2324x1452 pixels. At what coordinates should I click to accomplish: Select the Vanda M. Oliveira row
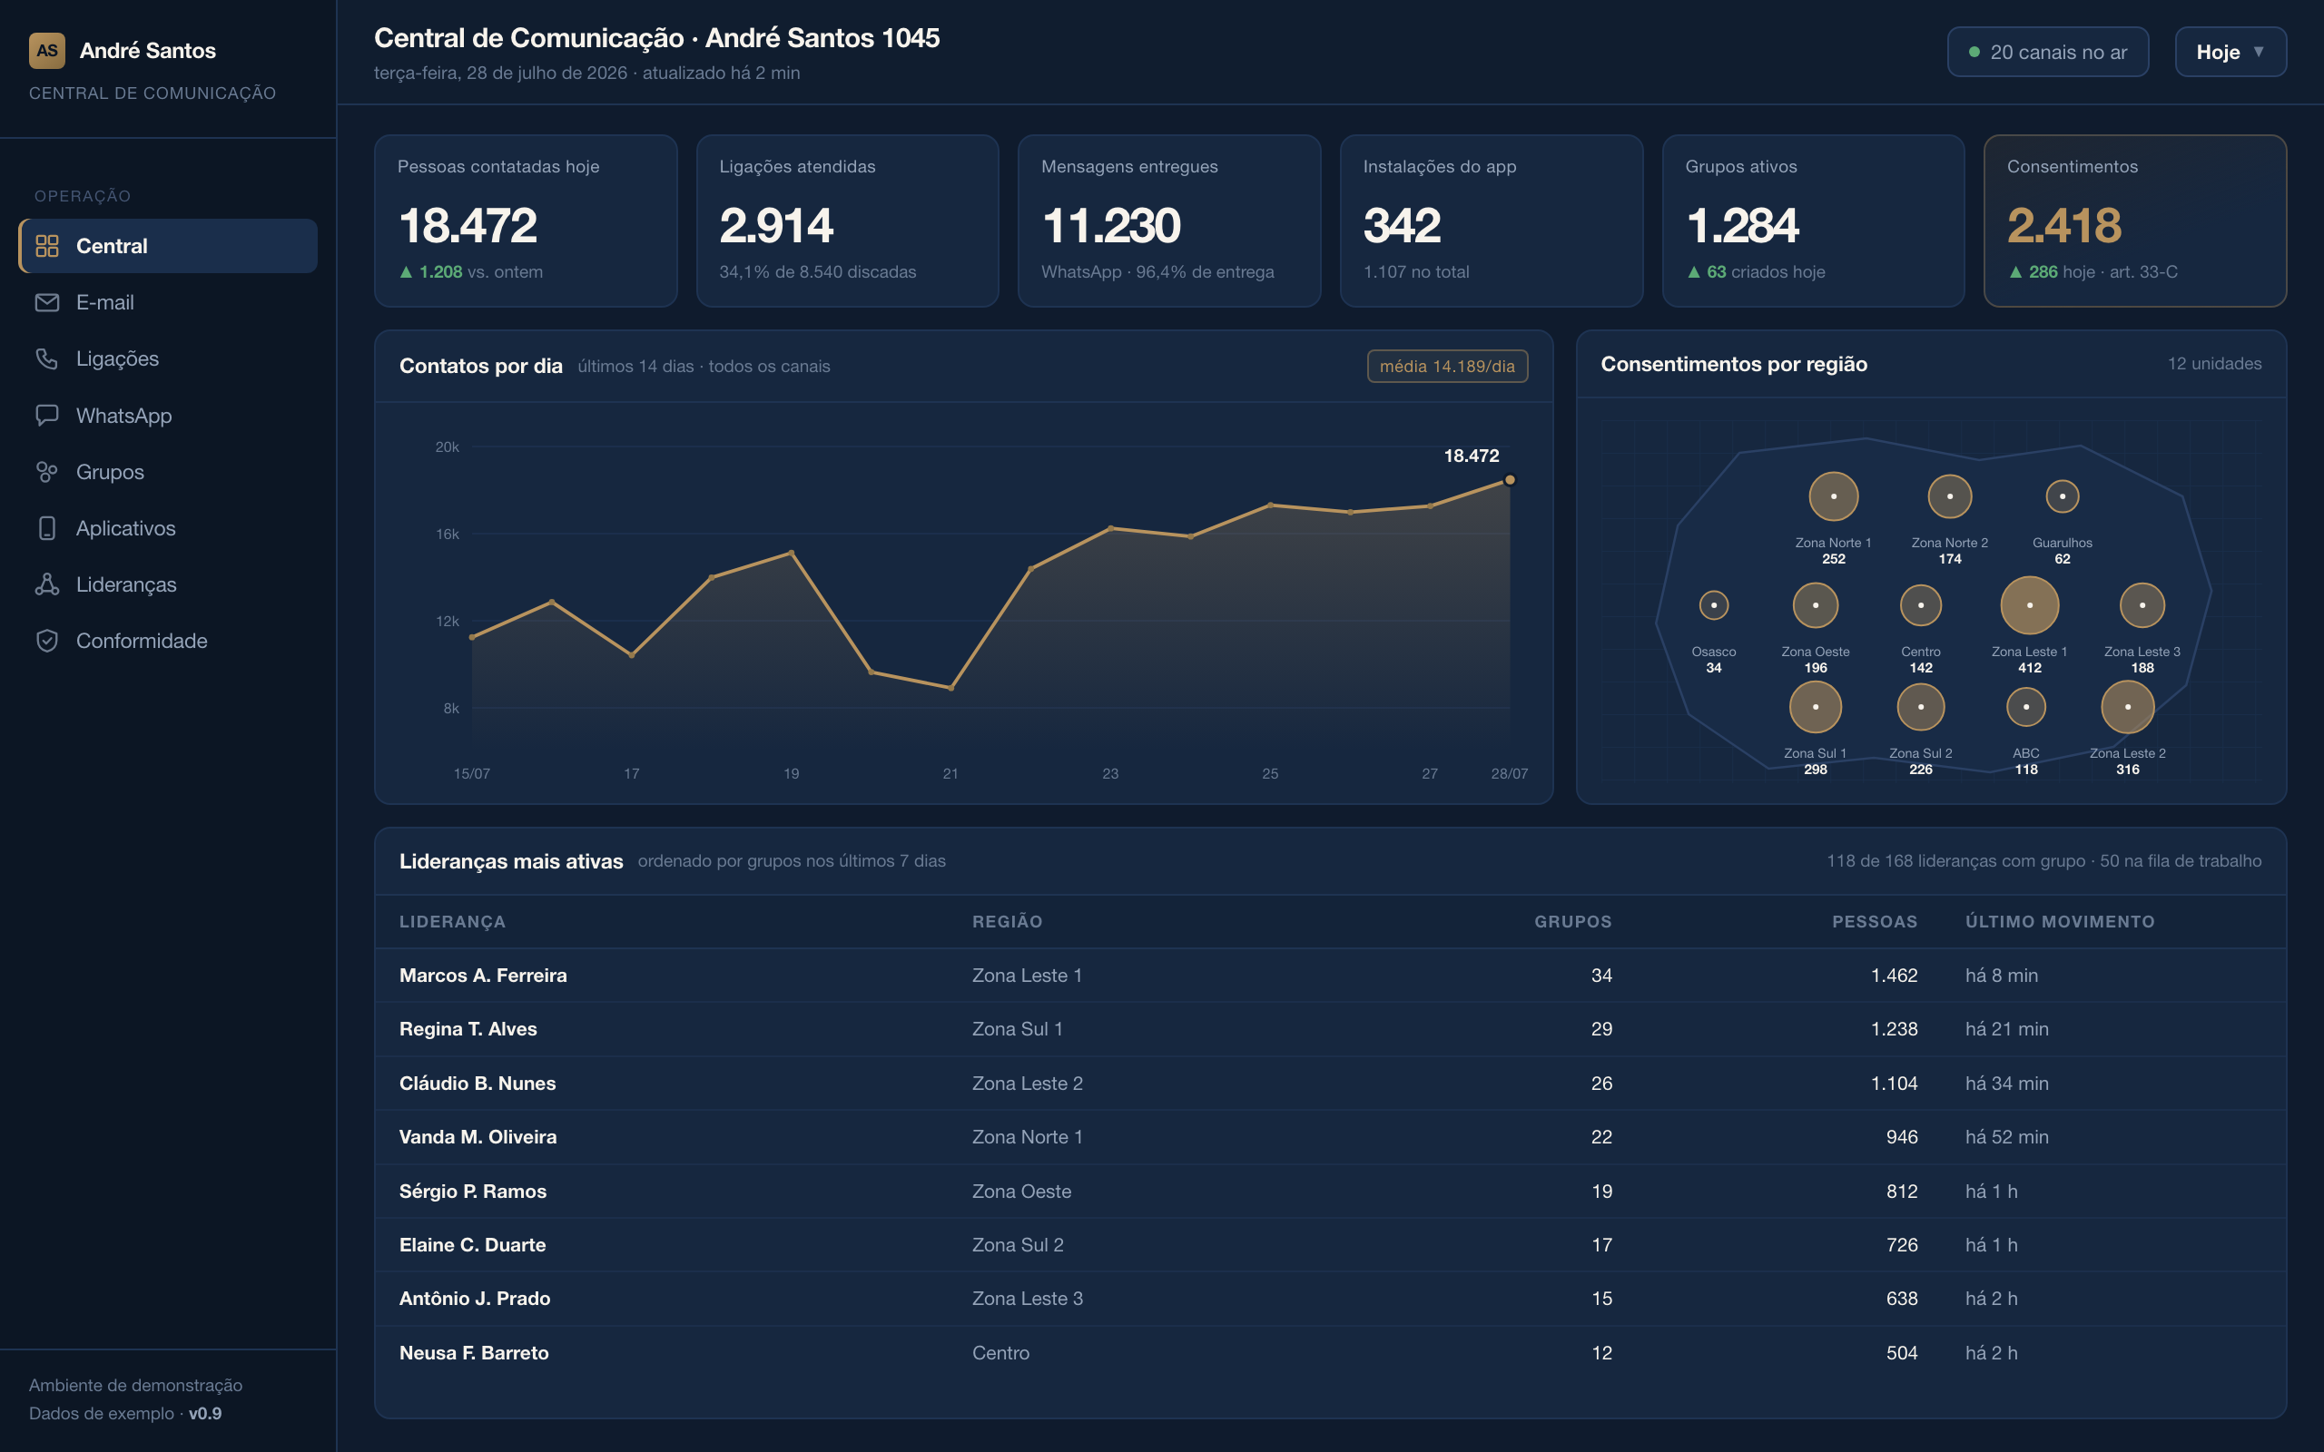1330,1137
